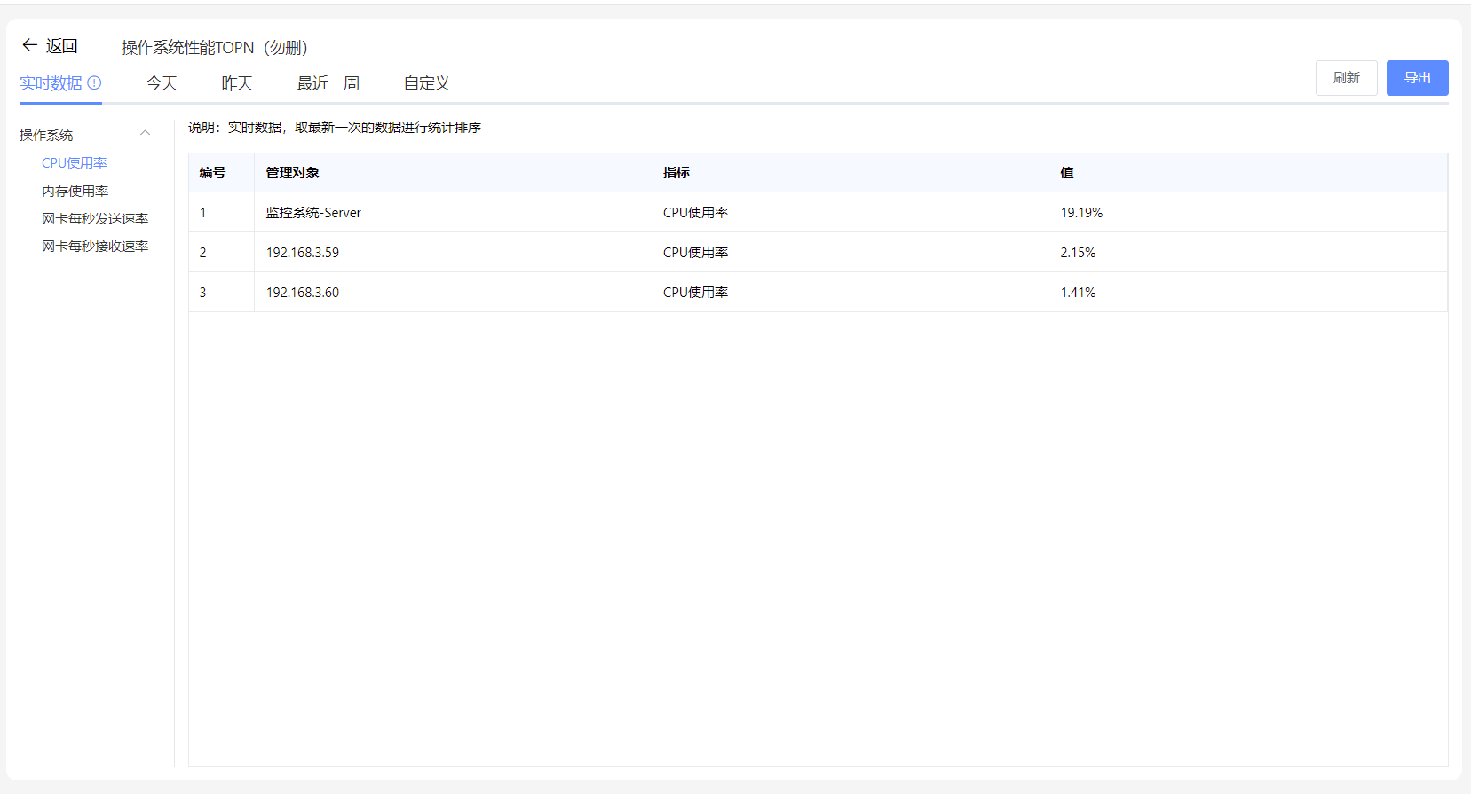This screenshot has width=1471, height=800.
Task: Select CPU使用率 in sidebar
Action: [x=75, y=163]
